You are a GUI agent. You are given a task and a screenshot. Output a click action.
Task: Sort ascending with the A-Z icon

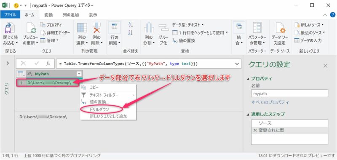(131, 24)
